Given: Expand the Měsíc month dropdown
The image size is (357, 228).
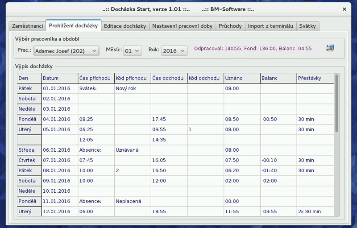Looking at the screenshot, I should click(133, 51).
